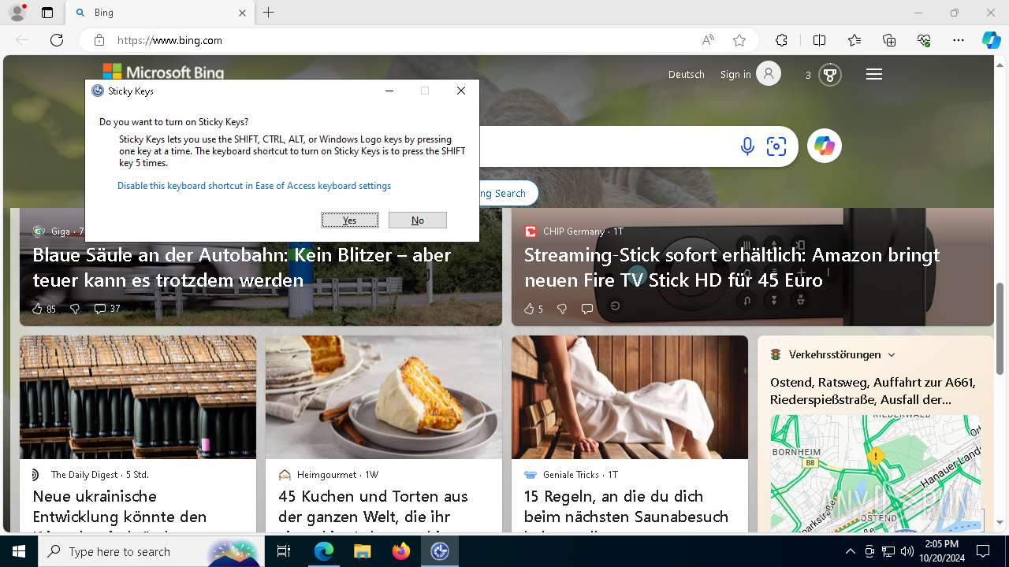Open Browser essentials heart icon
Image resolution: width=1009 pixels, height=567 pixels.
[x=924, y=40]
